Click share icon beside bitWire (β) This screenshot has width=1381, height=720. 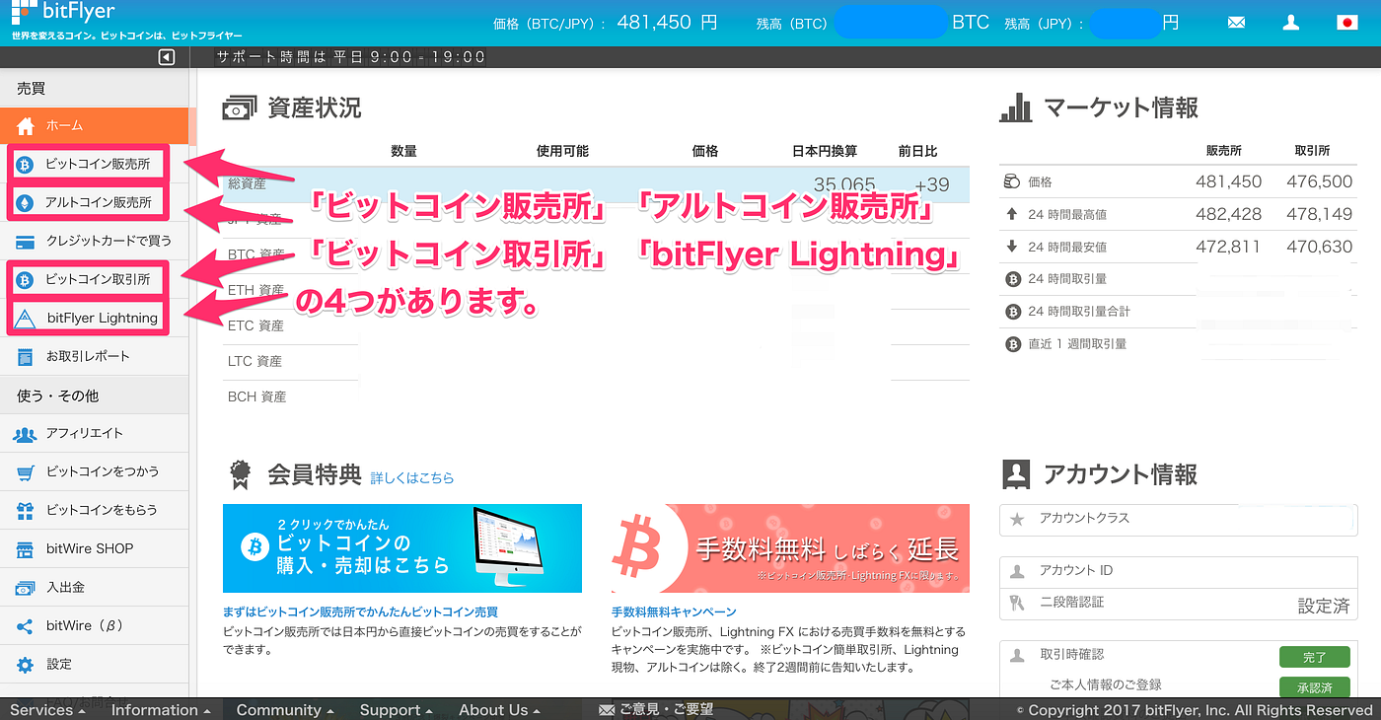[26, 626]
